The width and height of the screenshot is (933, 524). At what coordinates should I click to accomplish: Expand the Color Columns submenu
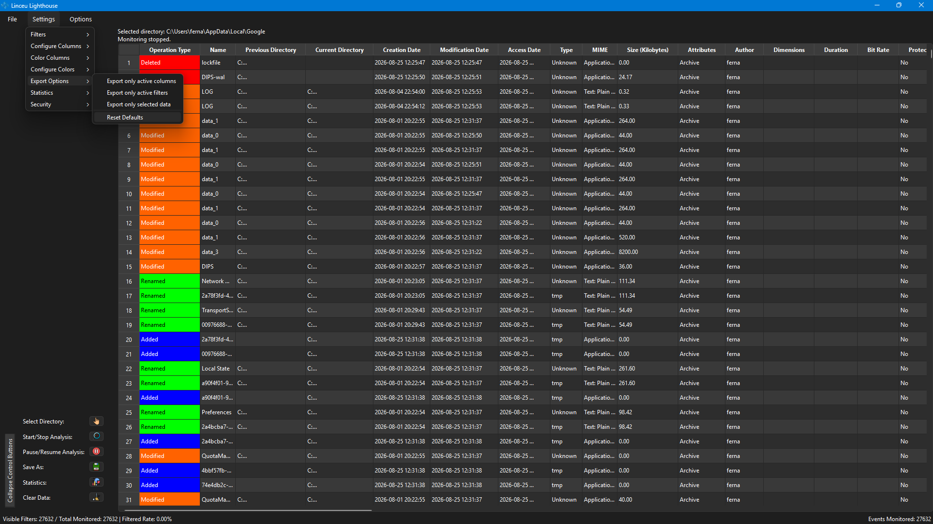pyautogui.click(x=60, y=58)
